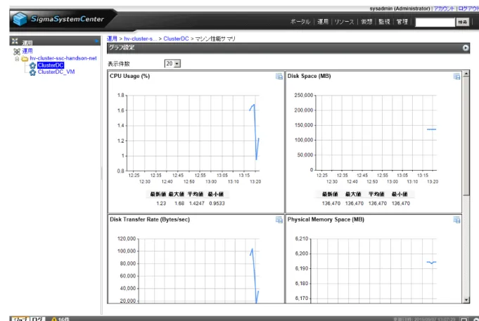Click the CPU Usage (%) graph title
Screen dimensions: 479x321
pyautogui.click(x=130, y=76)
